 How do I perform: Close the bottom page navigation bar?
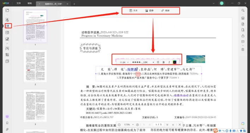180,125
